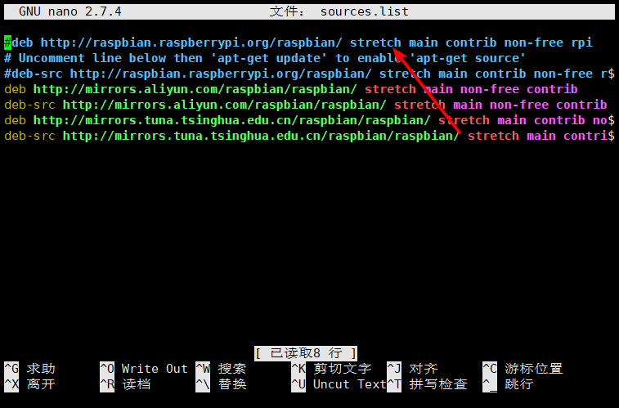Image resolution: width=619 pixels, height=408 pixels.
Task: Click the green cursor at first line
Action: pos(7,43)
